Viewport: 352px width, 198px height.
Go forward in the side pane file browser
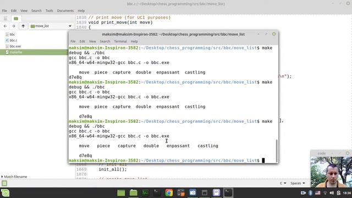[x=13, y=26]
